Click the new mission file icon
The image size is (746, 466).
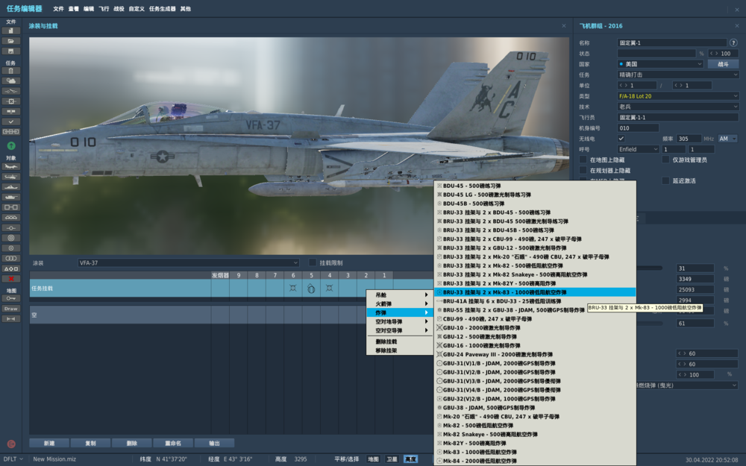pos(11,31)
